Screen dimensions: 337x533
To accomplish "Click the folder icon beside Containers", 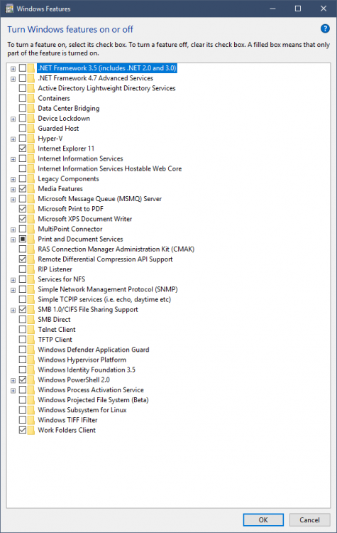I will pyautogui.click(x=31, y=98).
